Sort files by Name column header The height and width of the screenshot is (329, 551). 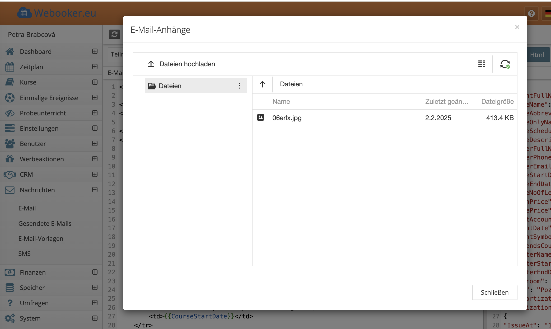tap(281, 102)
